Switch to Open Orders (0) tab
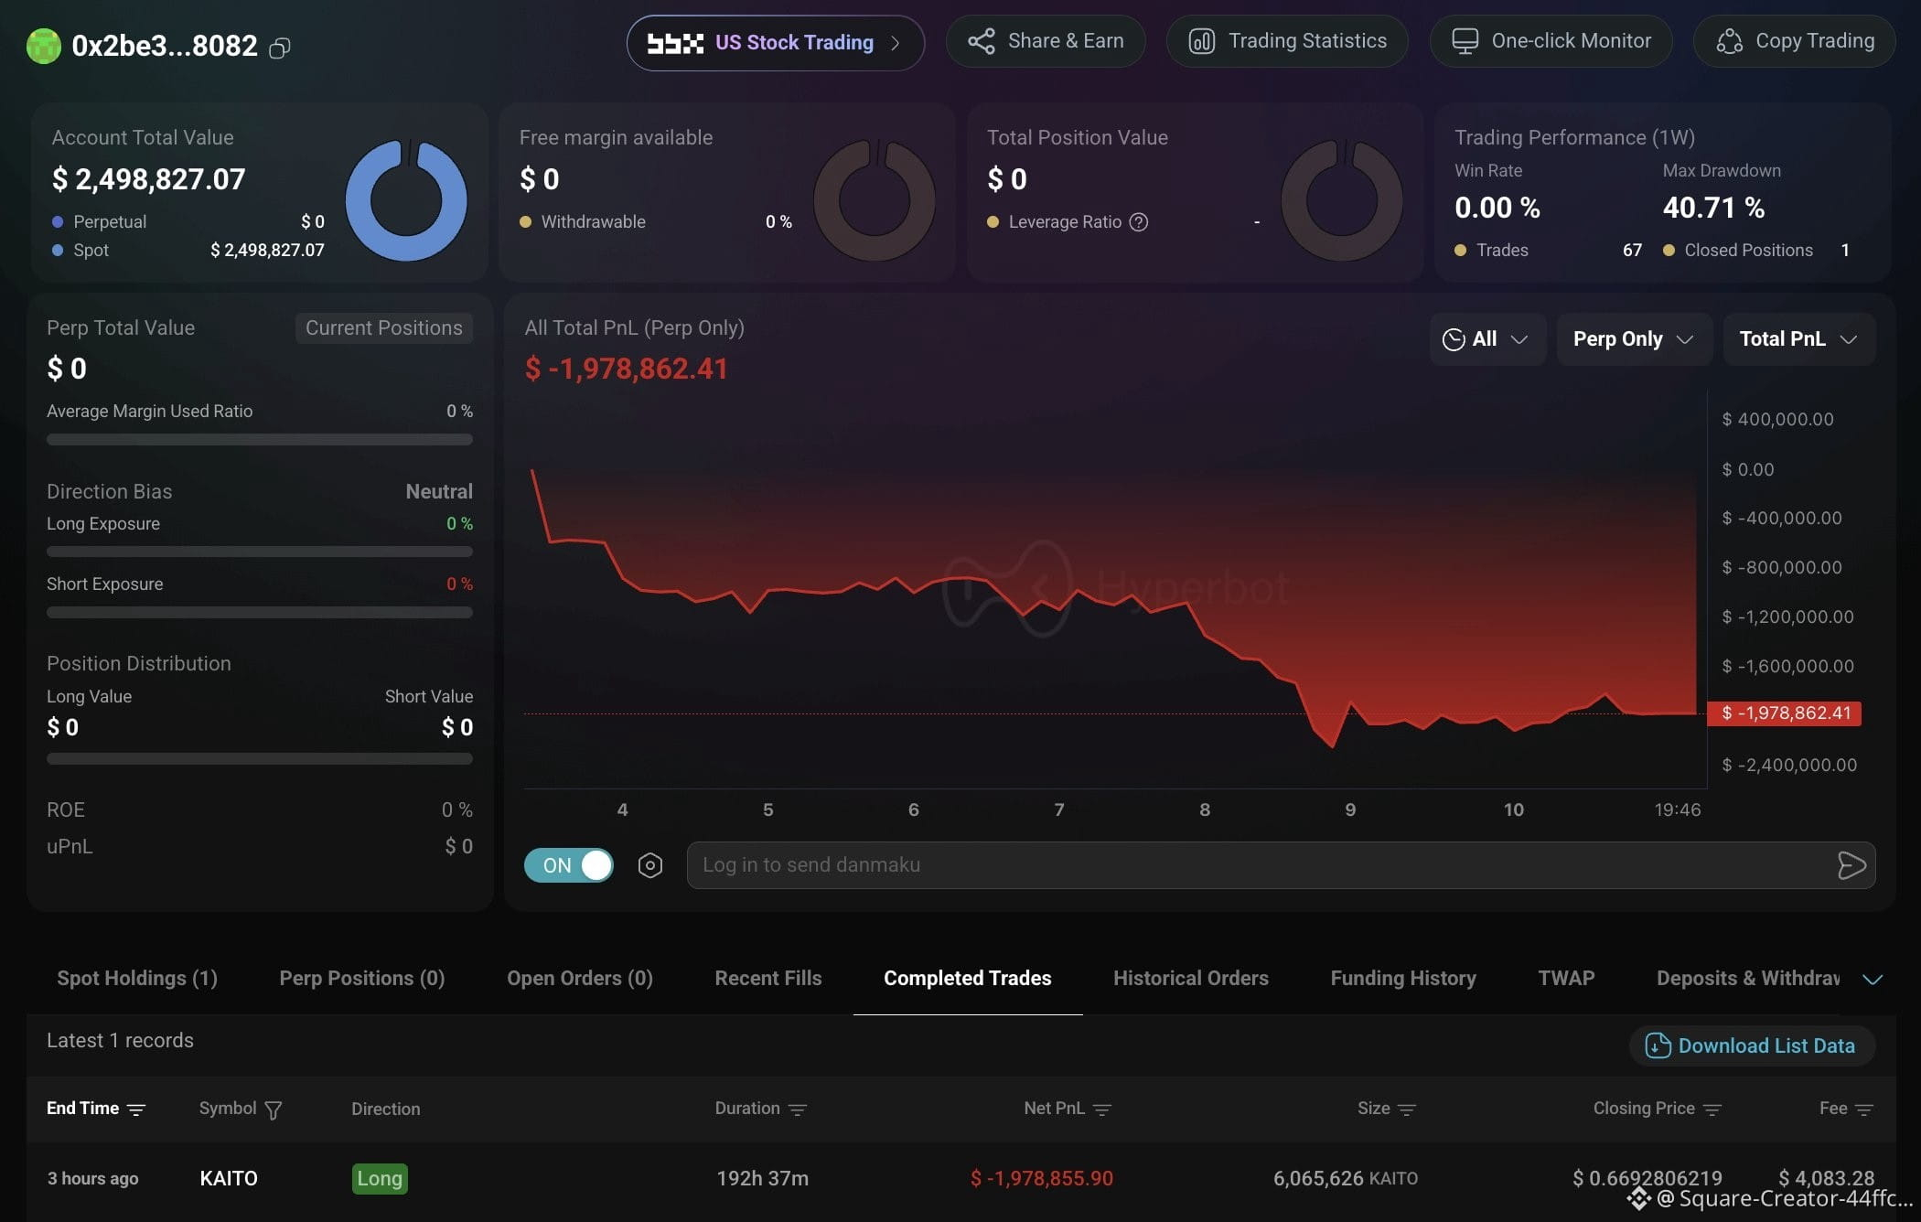 580,979
